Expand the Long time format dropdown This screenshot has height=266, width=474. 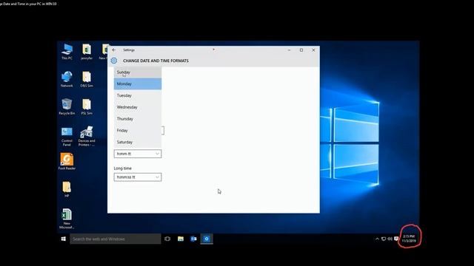[x=138, y=177]
